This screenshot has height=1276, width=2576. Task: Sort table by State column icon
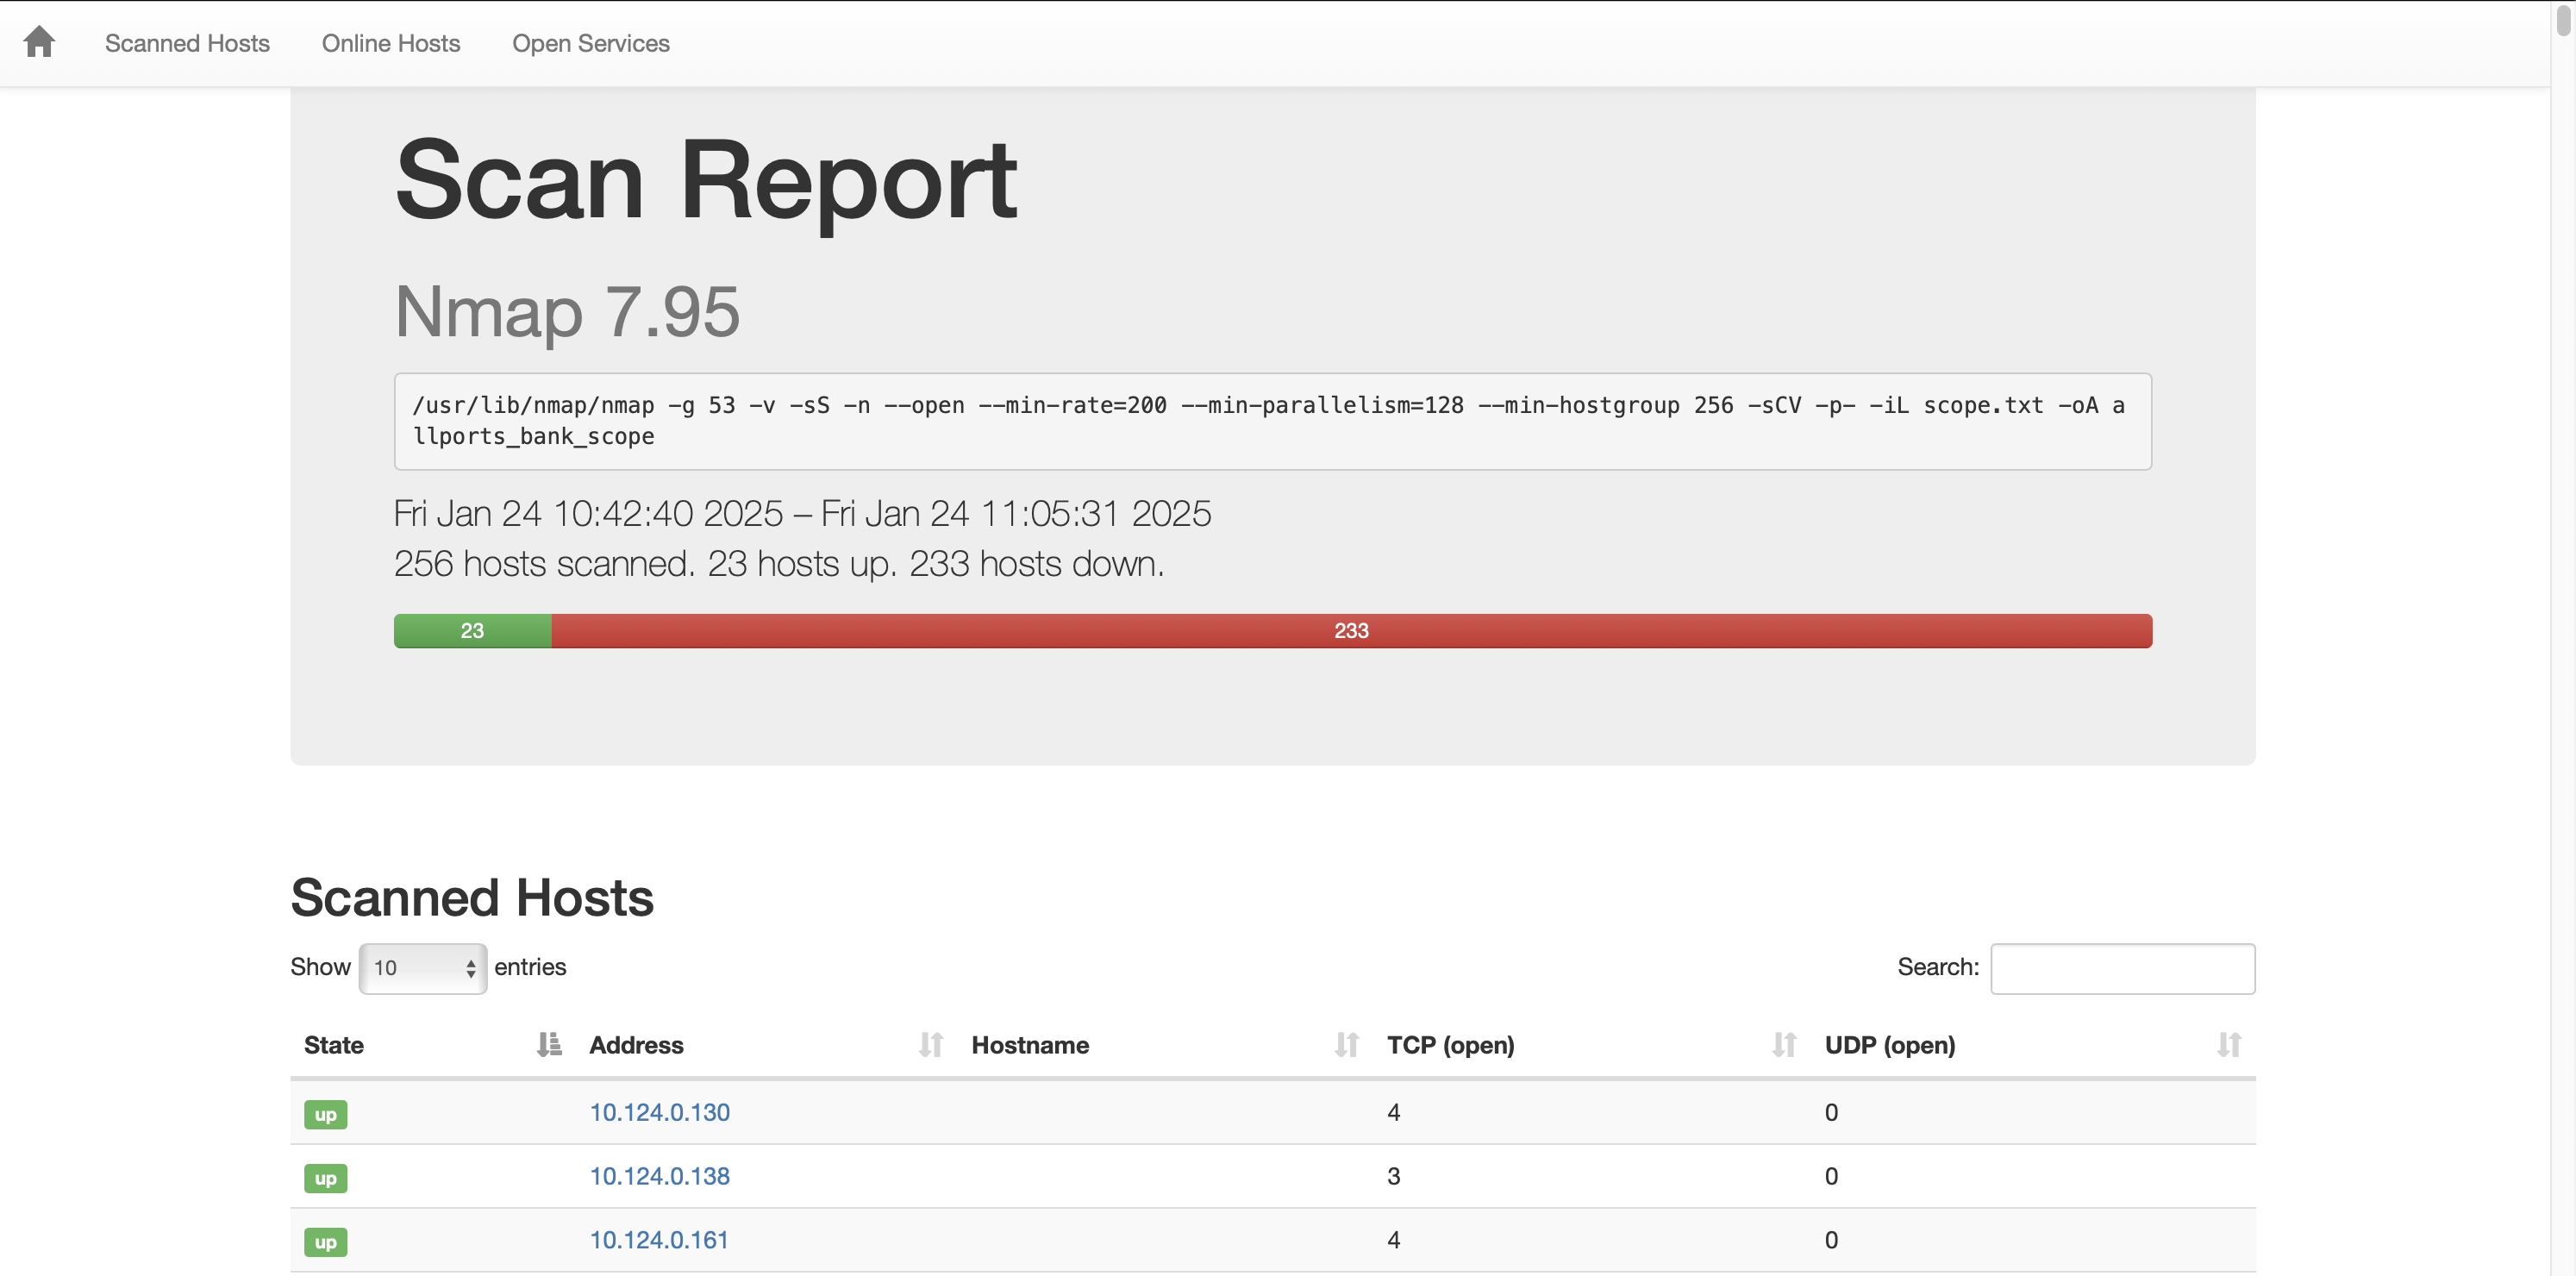pyautogui.click(x=549, y=1045)
